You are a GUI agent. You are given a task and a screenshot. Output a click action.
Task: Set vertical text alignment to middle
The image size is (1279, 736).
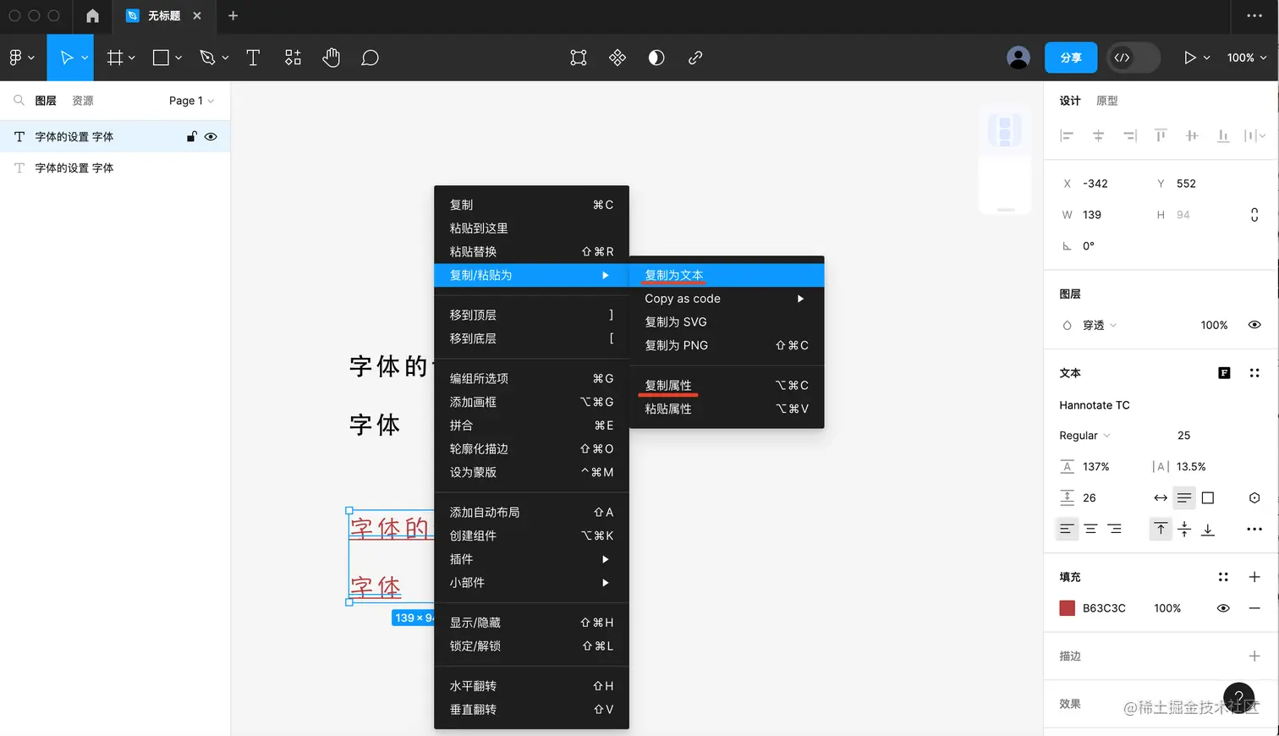click(1184, 529)
